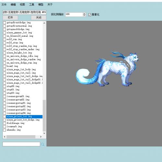This screenshot has height=162, width=162.
Task: Click the search text box below list
Action: (21, 144)
